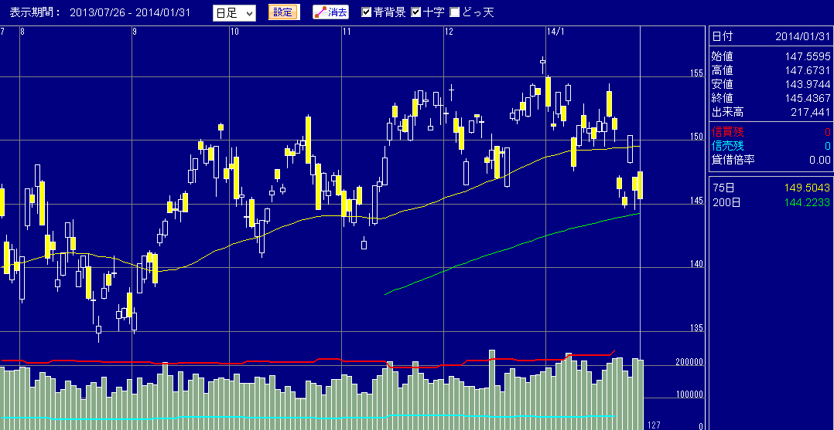Click the 終値 value 145.4367
Screen dimensions: 834x430
808,98
